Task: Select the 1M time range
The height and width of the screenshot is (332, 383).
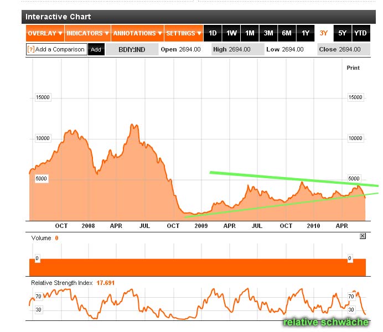Action: (250, 33)
